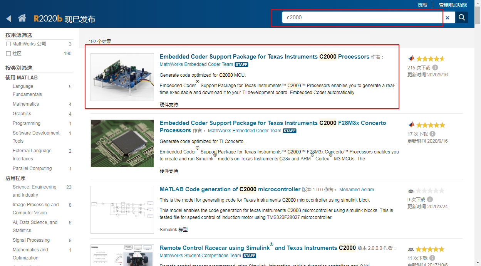The width and height of the screenshot is (481, 266).
Task: Click the green chip thumbnail, Concerto result
Action: (122, 143)
